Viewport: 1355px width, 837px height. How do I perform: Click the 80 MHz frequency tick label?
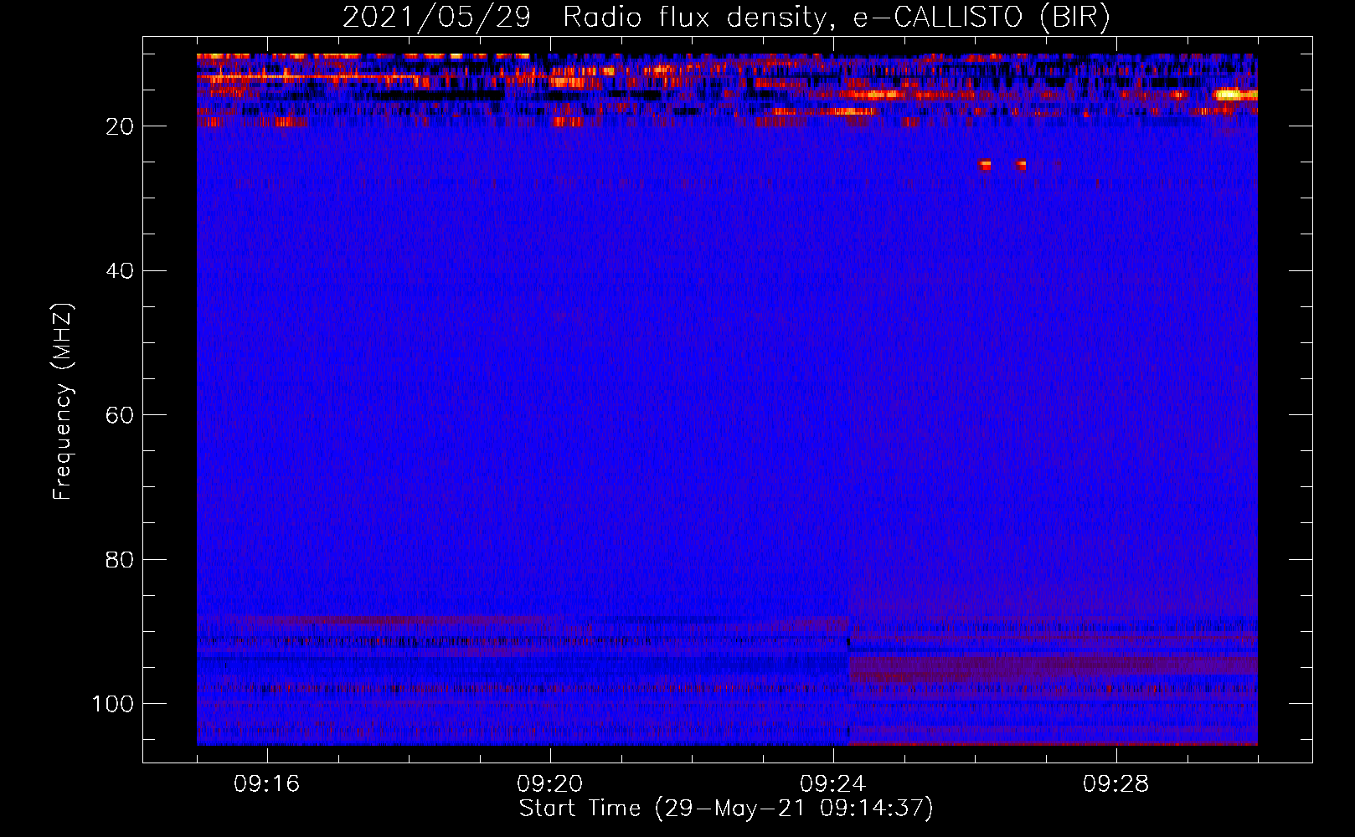coord(120,559)
